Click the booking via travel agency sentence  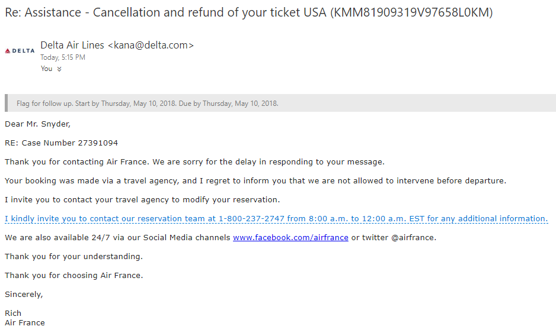point(255,181)
